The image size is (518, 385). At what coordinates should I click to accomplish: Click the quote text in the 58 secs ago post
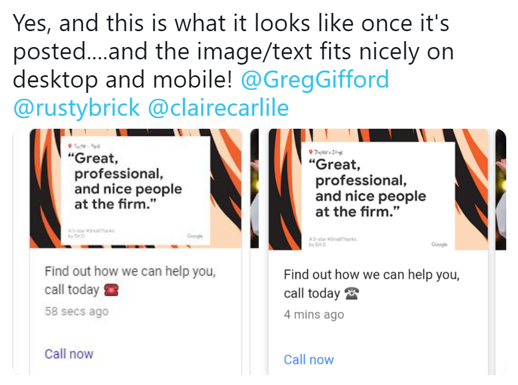[x=128, y=181]
